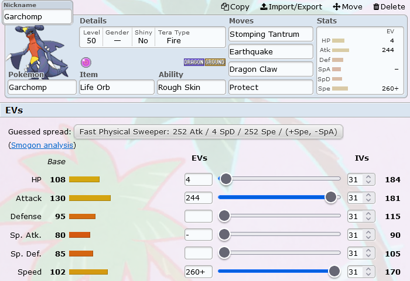The image size is (410, 281).
Task: Toggle the Shiny No option
Action: tap(143, 37)
